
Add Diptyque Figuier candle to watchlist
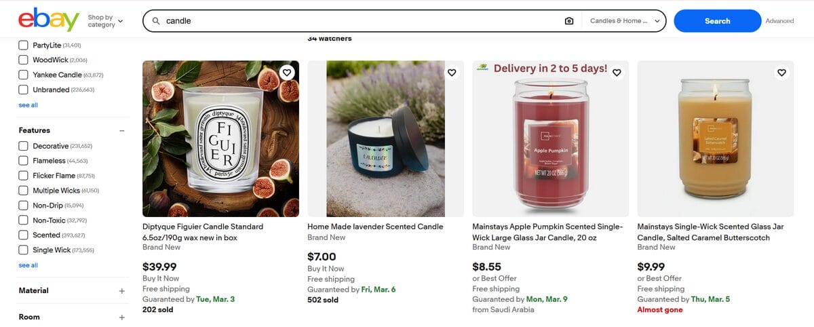[x=287, y=73]
